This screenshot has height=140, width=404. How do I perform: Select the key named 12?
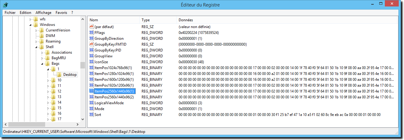(x=59, y=91)
